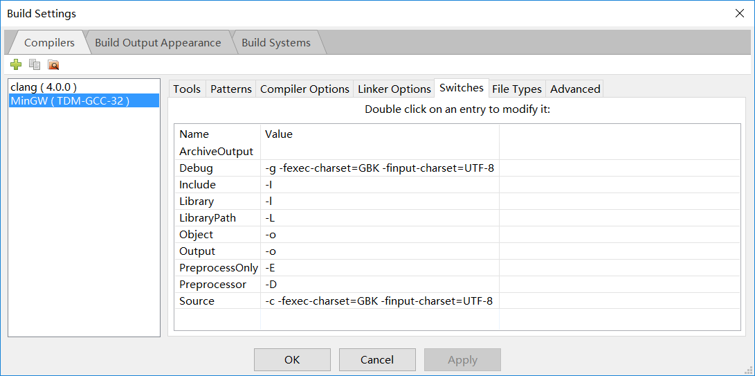
Task: Click the Source switch value
Action: pyautogui.click(x=379, y=301)
